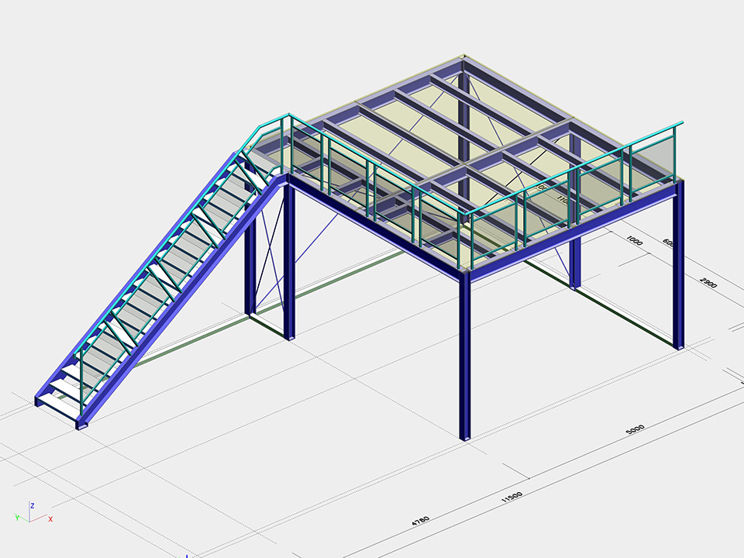Screen dimensions: 744x558
Task: Pick the column at the stair landing
Action: coord(289,263)
